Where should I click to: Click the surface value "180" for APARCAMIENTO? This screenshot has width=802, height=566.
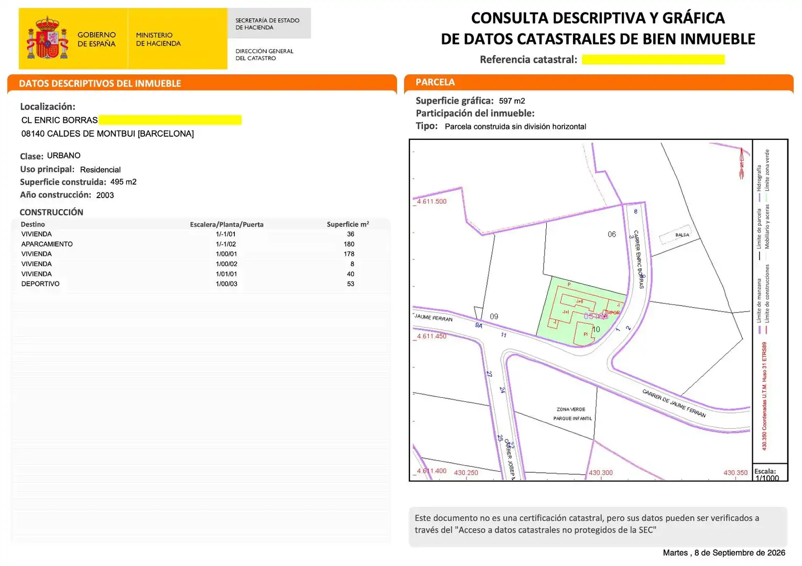[x=349, y=244]
